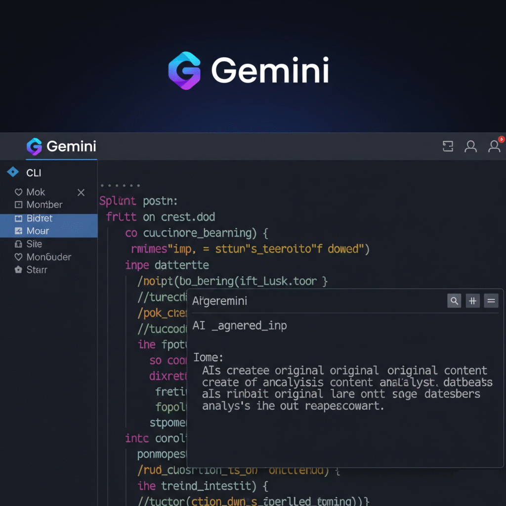Click the Gemini logo in the banner

tap(249, 71)
